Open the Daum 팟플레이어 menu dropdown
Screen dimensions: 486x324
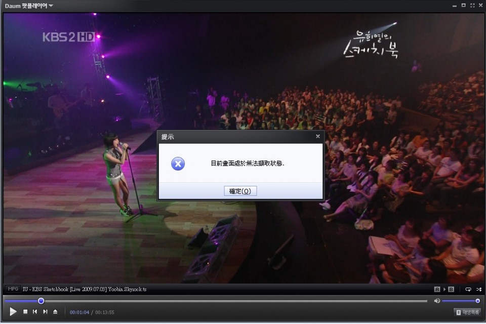tap(29, 6)
